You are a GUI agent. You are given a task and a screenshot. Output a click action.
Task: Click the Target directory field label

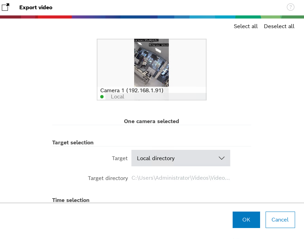pyautogui.click(x=108, y=178)
